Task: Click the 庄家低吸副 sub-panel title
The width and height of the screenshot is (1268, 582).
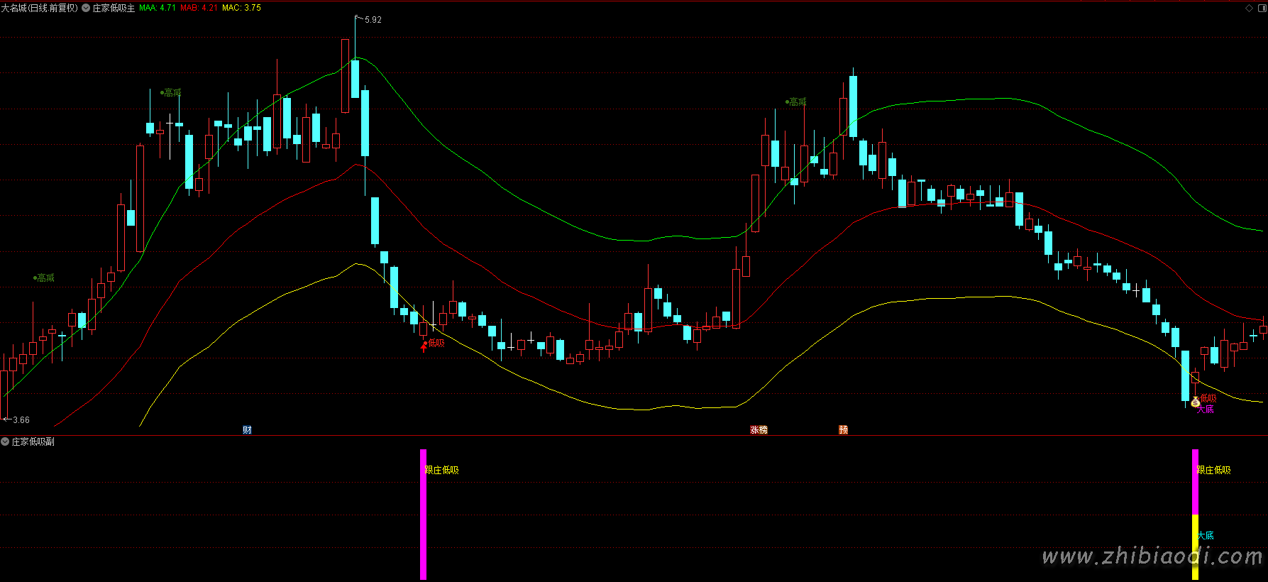Action: click(33, 441)
